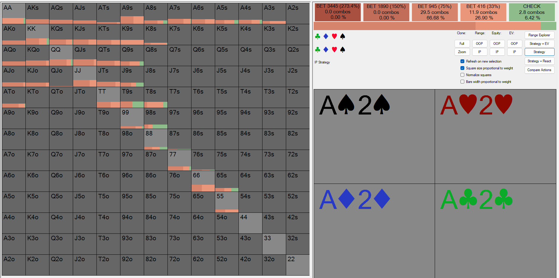The image size is (559, 278).
Task: Switch view to Strategy + React
Action: pos(539,61)
